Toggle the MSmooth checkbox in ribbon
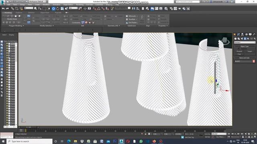 pos(127,16)
